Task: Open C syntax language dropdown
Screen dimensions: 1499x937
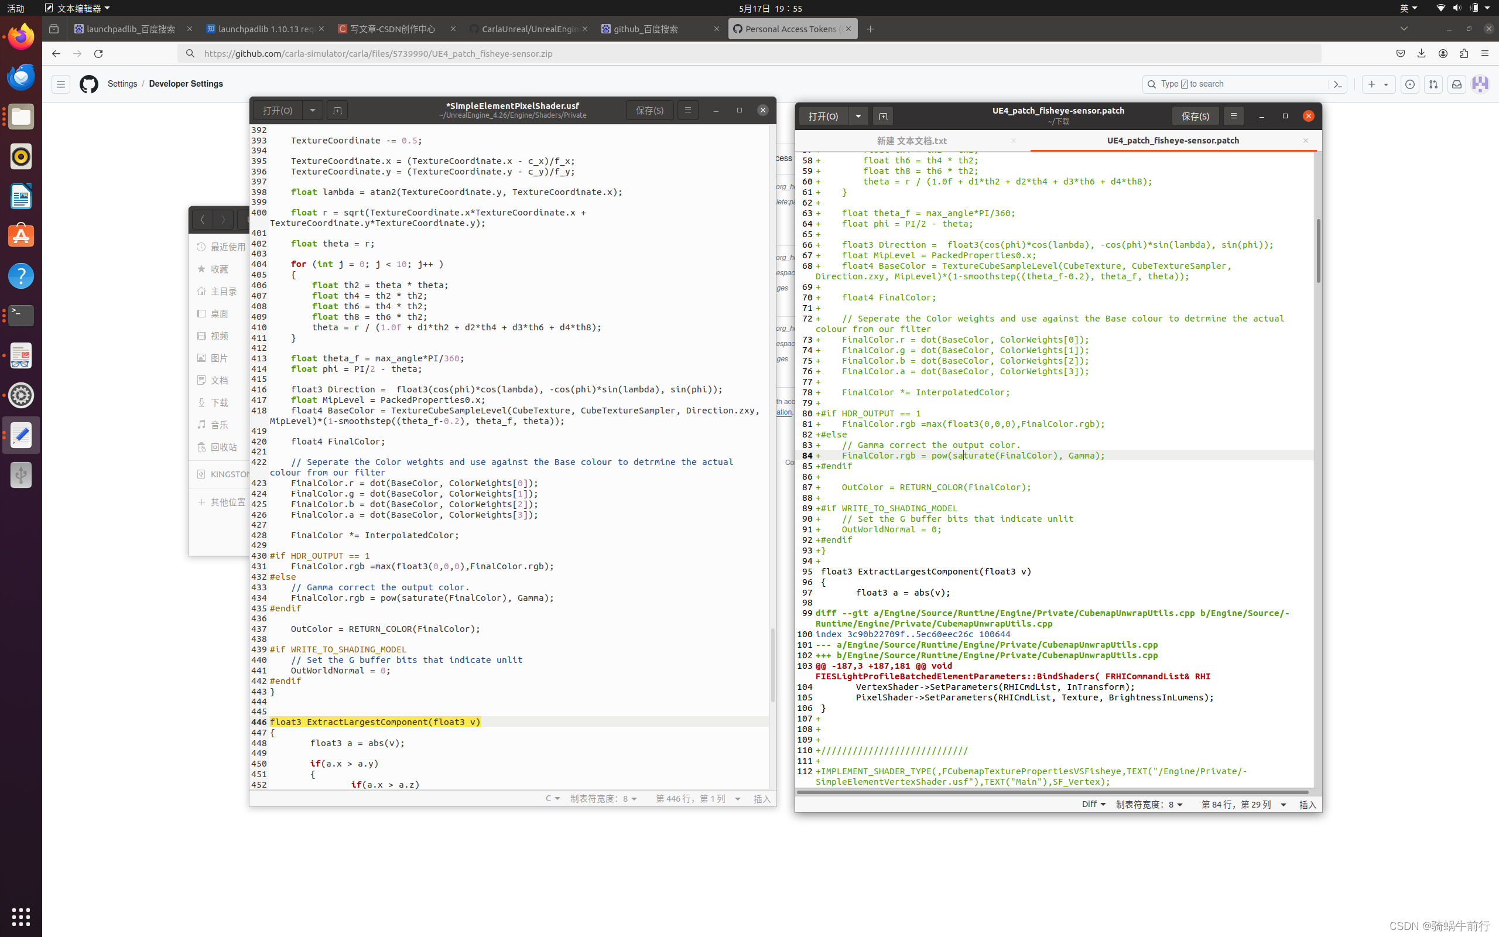Action: tap(552, 798)
